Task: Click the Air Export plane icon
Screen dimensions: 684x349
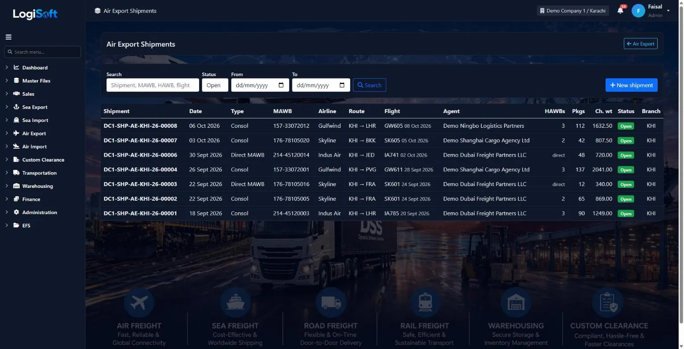Action: [16, 133]
